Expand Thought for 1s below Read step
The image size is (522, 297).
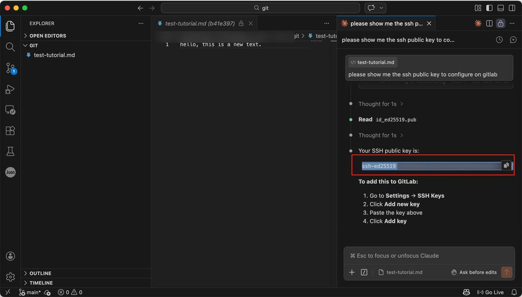(381, 135)
